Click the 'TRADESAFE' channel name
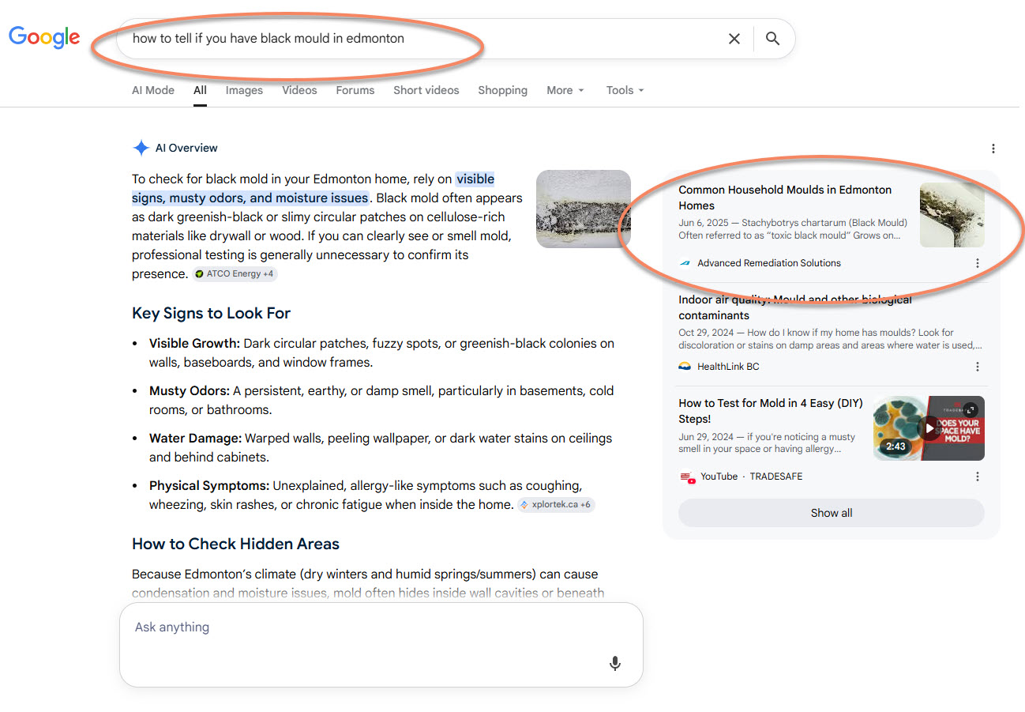 click(775, 477)
